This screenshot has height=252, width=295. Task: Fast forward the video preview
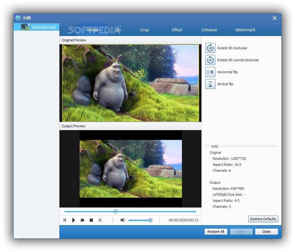click(82, 220)
